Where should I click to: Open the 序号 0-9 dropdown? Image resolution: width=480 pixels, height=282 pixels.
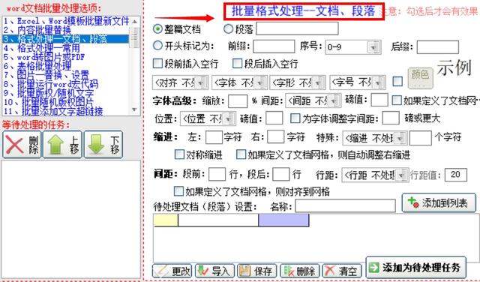(353, 47)
